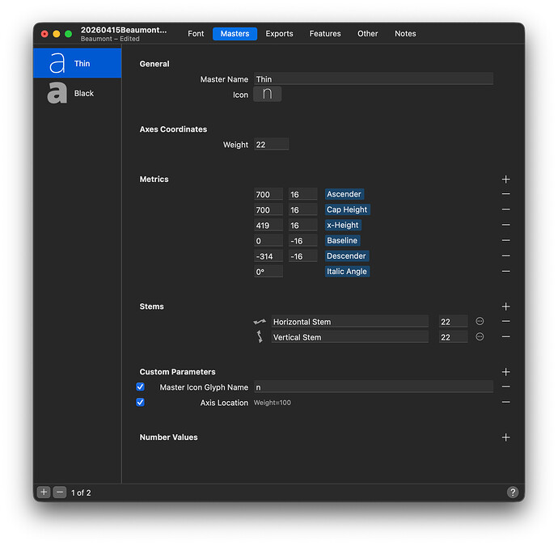The image size is (558, 545).
Task: Add a custom parameter with the plus icon
Action: (505, 372)
